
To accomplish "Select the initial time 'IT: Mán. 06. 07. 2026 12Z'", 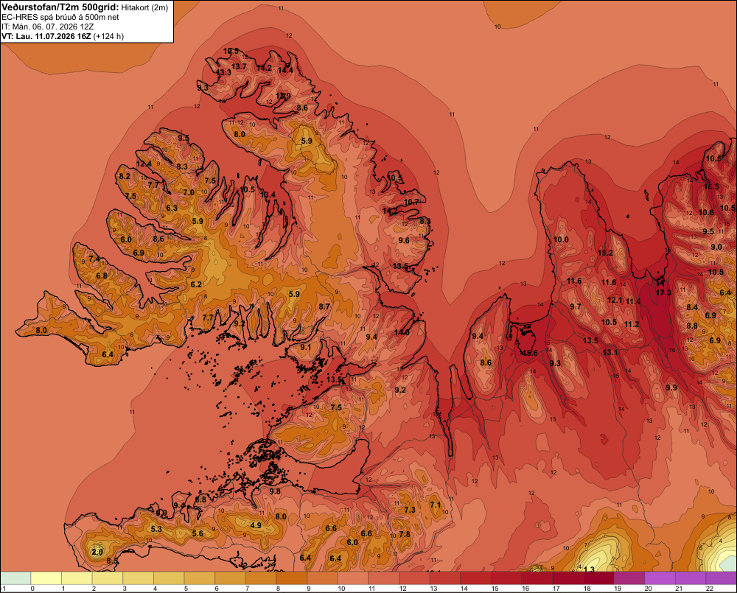I will pos(47,27).
